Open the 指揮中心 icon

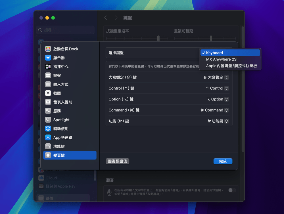48,67
